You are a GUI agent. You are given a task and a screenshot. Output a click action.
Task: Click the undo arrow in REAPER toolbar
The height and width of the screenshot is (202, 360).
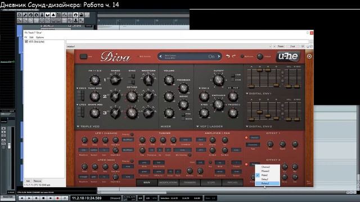[x=31, y=15]
